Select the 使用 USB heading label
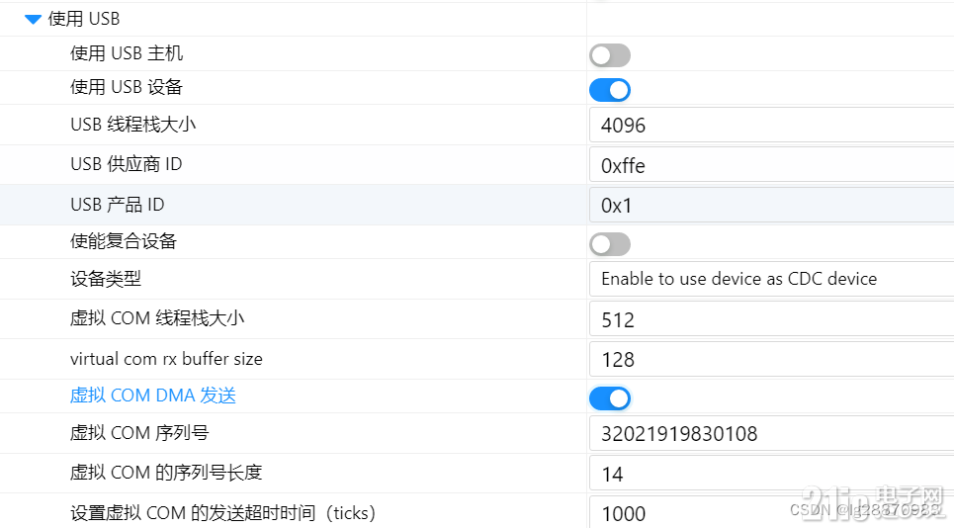 coord(84,19)
